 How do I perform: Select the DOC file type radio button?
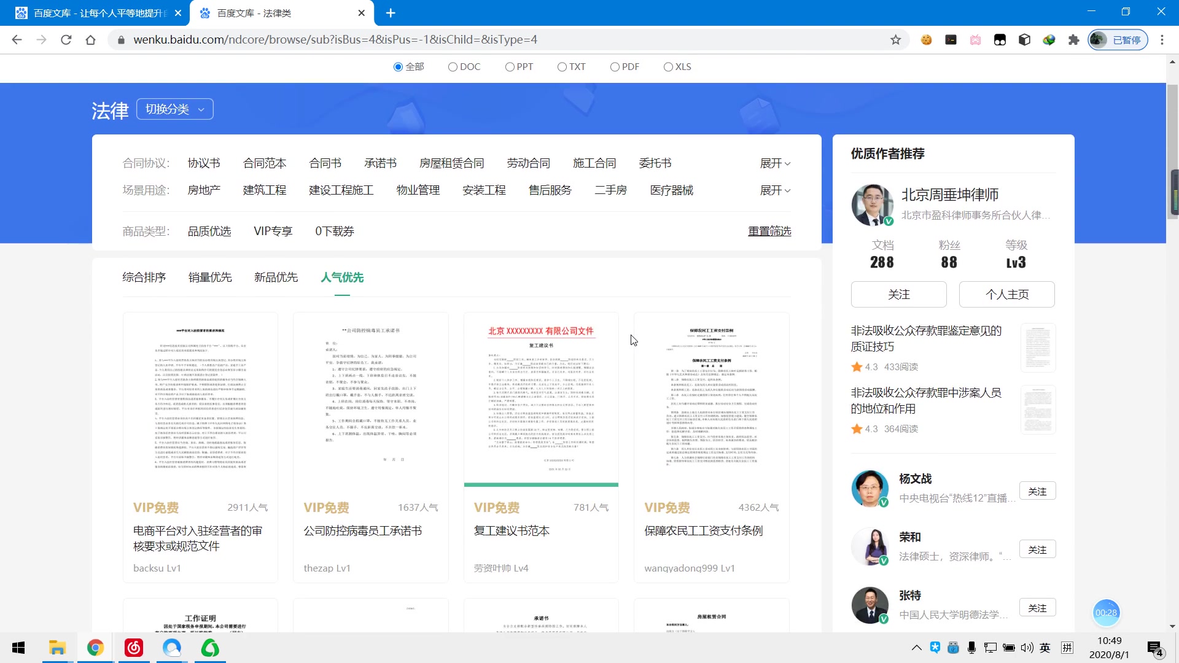coord(452,66)
